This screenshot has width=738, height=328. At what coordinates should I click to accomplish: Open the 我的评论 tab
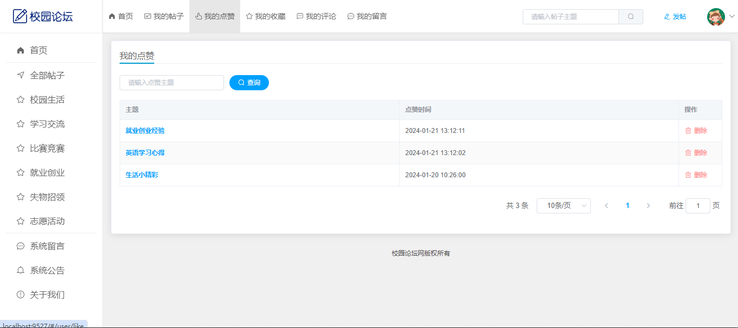point(316,17)
